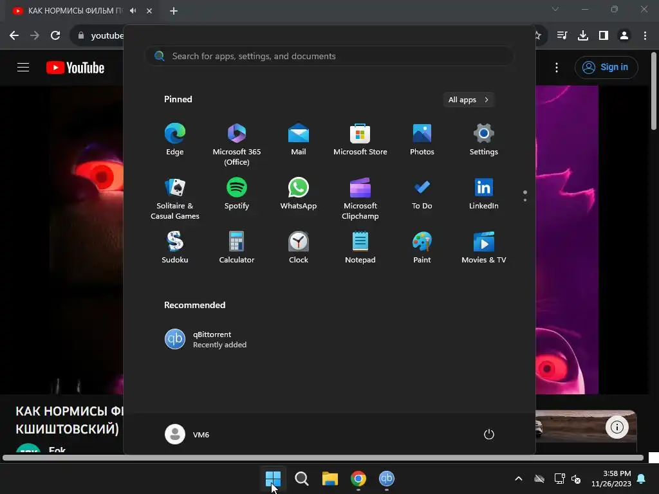
Task: Click the Start button on taskbar
Action: [273, 479]
